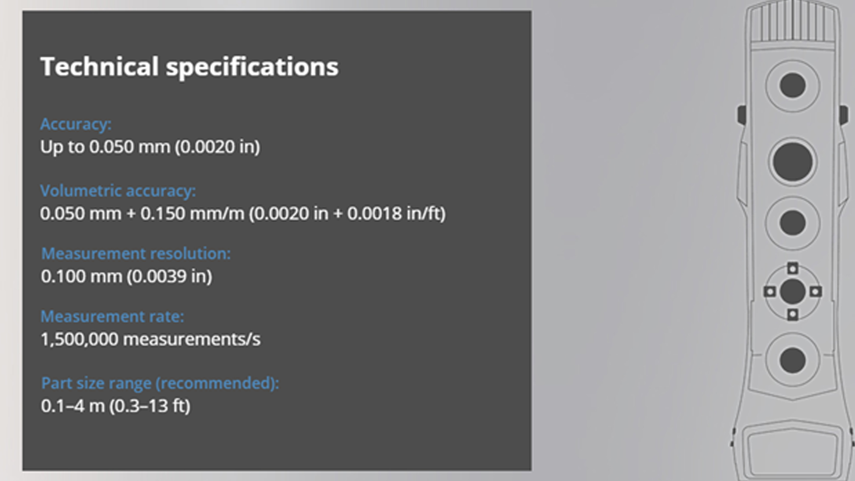
Task: Click the left side button on scanner
Action: point(741,115)
